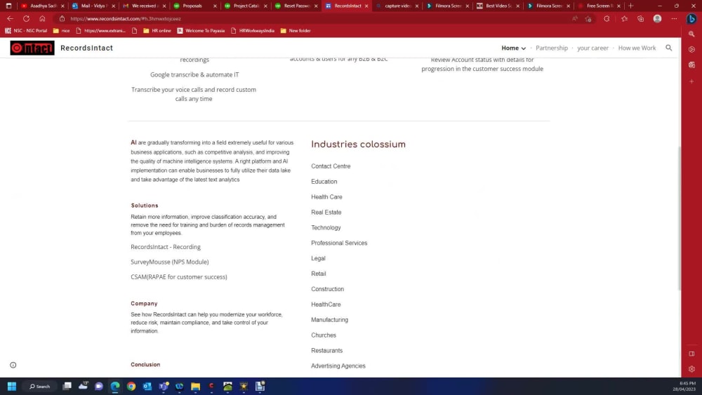Open the New folder bookmark
702x395 pixels.
point(296,31)
